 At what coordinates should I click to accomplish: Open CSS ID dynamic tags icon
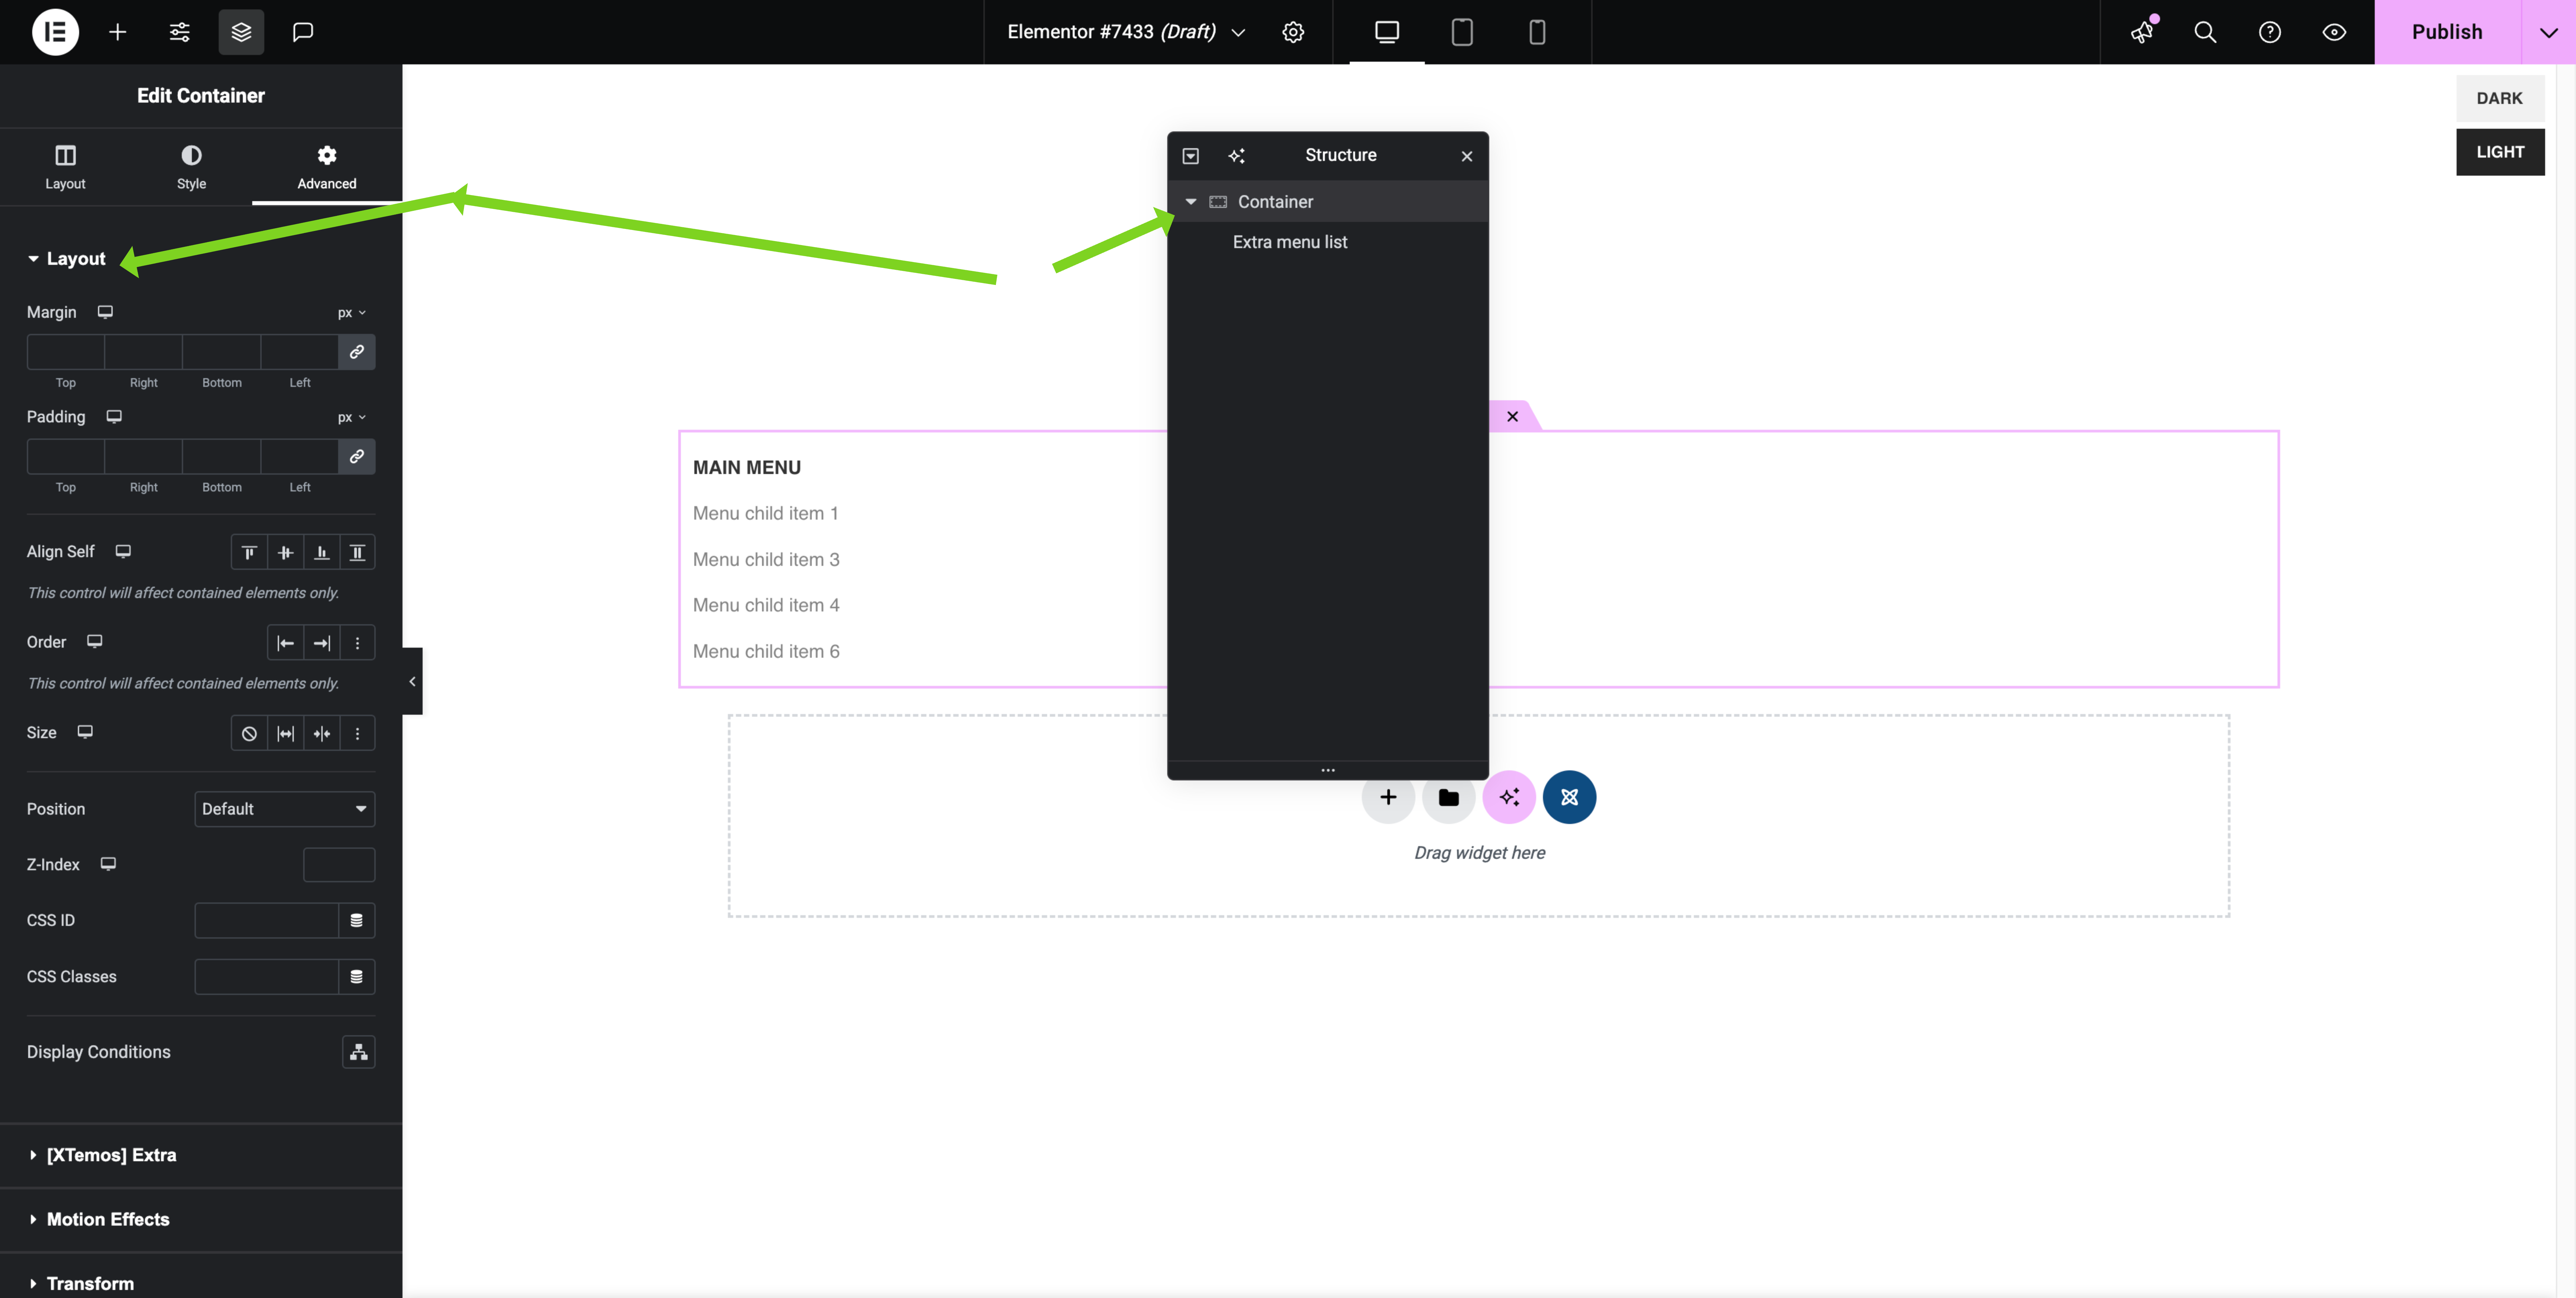[357, 920]
